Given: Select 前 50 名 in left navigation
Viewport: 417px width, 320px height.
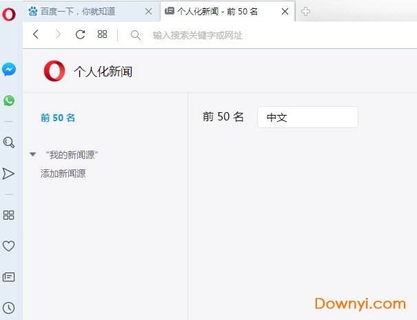Looking at the screenshot, I should 58,118.
